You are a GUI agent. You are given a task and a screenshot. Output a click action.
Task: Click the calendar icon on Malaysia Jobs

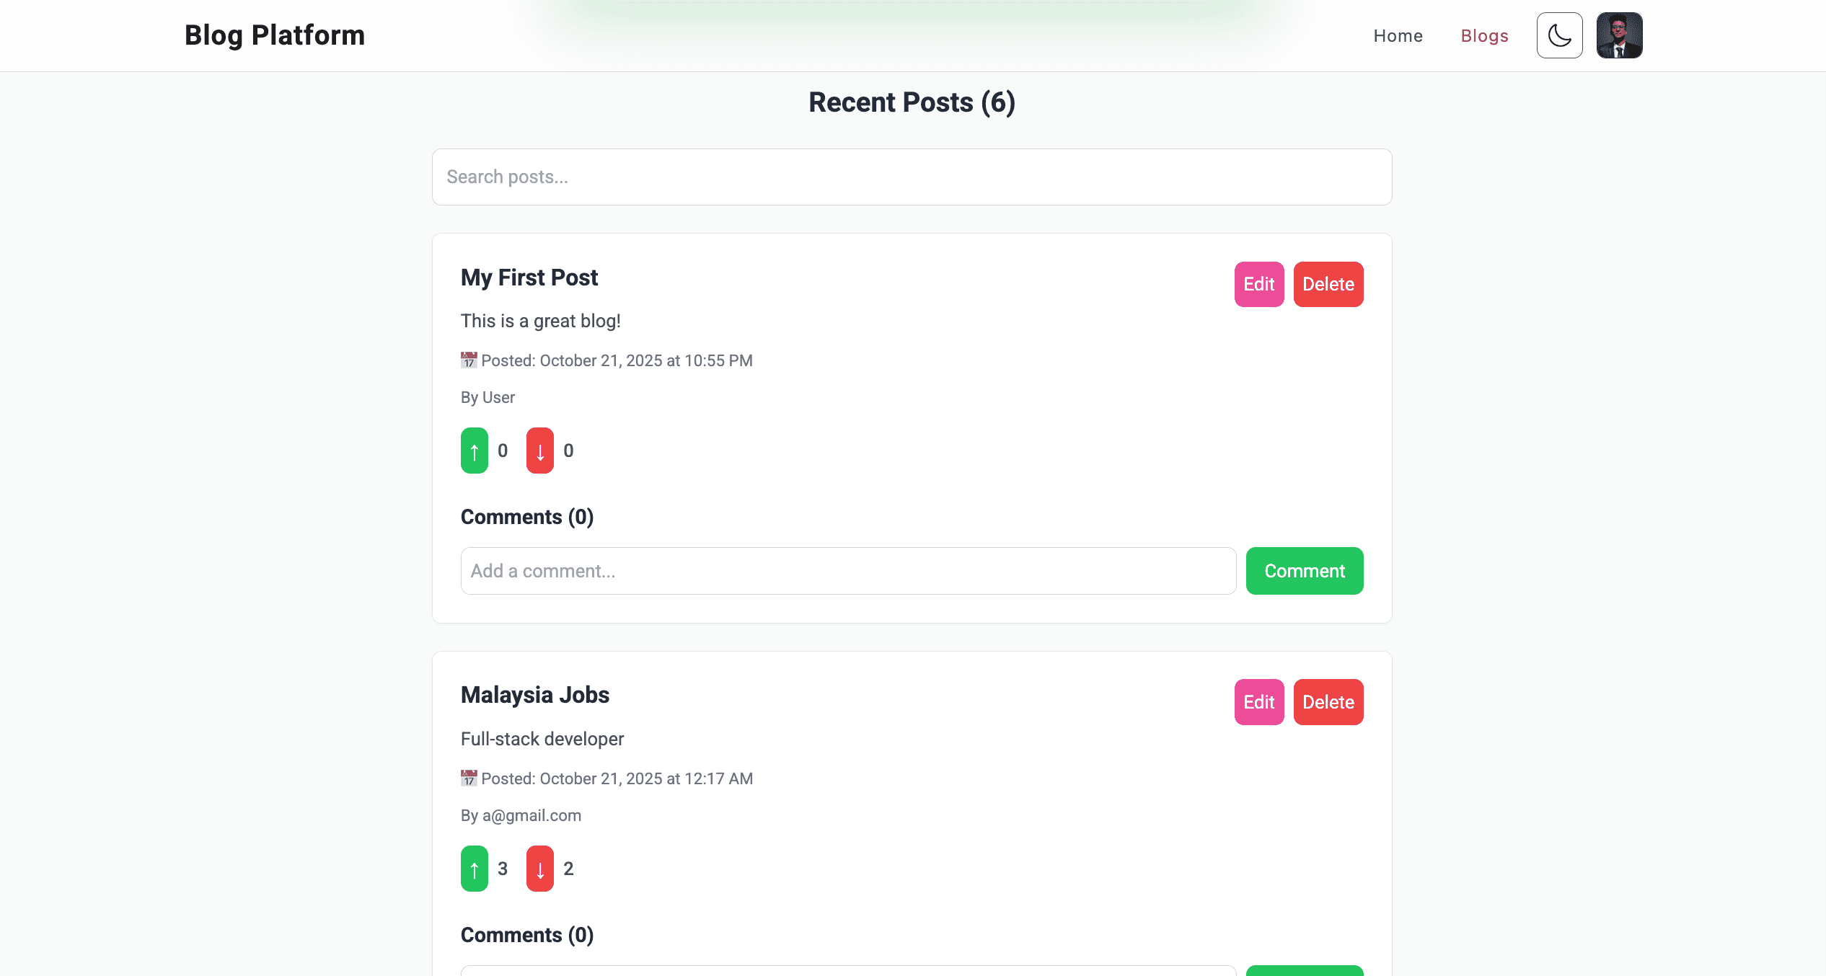click(x=467, y=778)
